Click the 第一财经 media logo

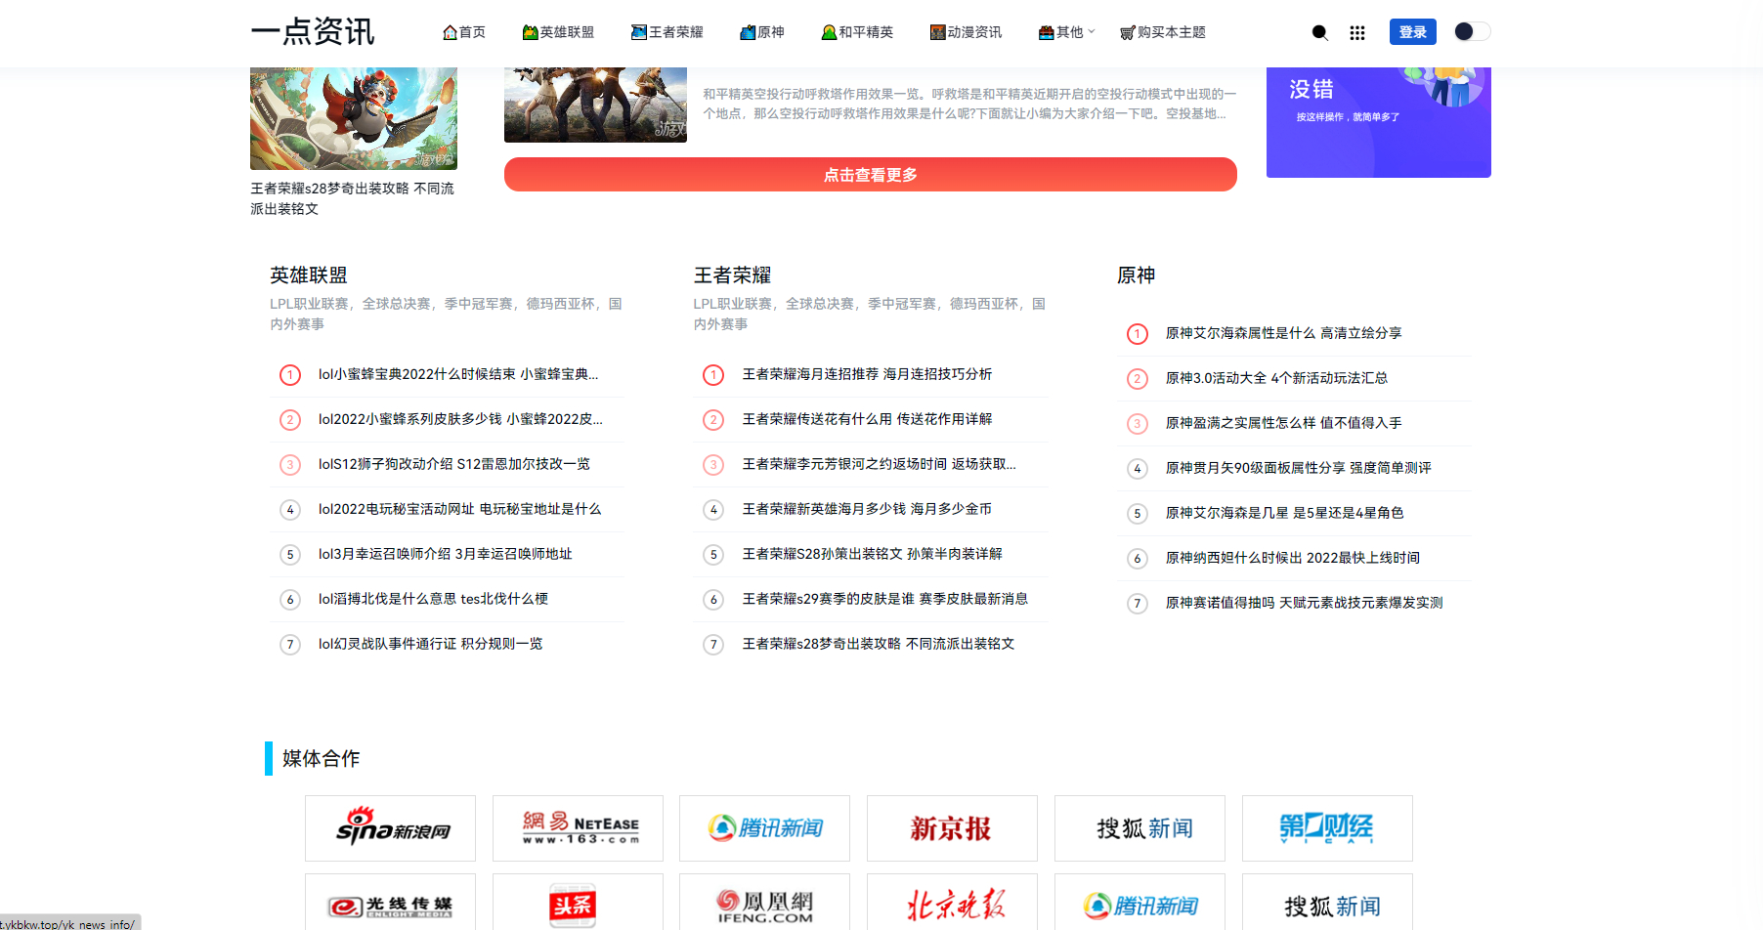(1326, 827)
